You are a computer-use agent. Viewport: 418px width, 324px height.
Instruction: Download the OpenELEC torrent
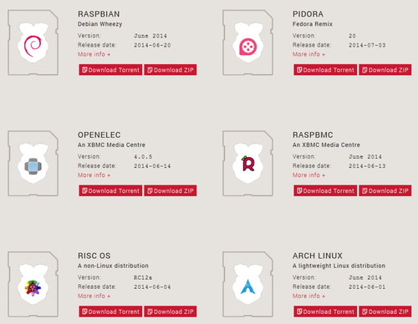click(110, 190)
